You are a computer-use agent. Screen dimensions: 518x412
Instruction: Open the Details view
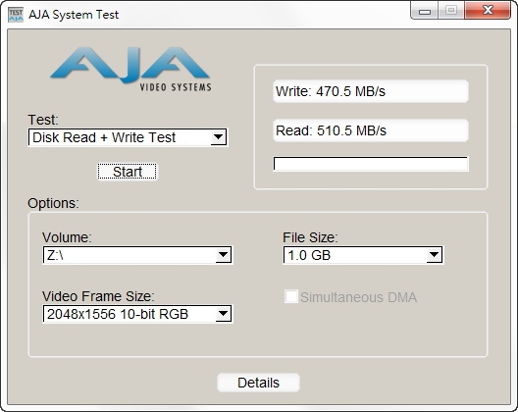tap(258, 383)
